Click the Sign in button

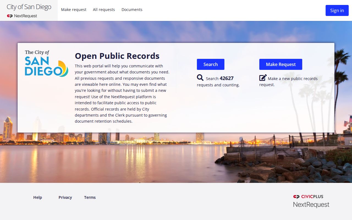tap(337, 10)
